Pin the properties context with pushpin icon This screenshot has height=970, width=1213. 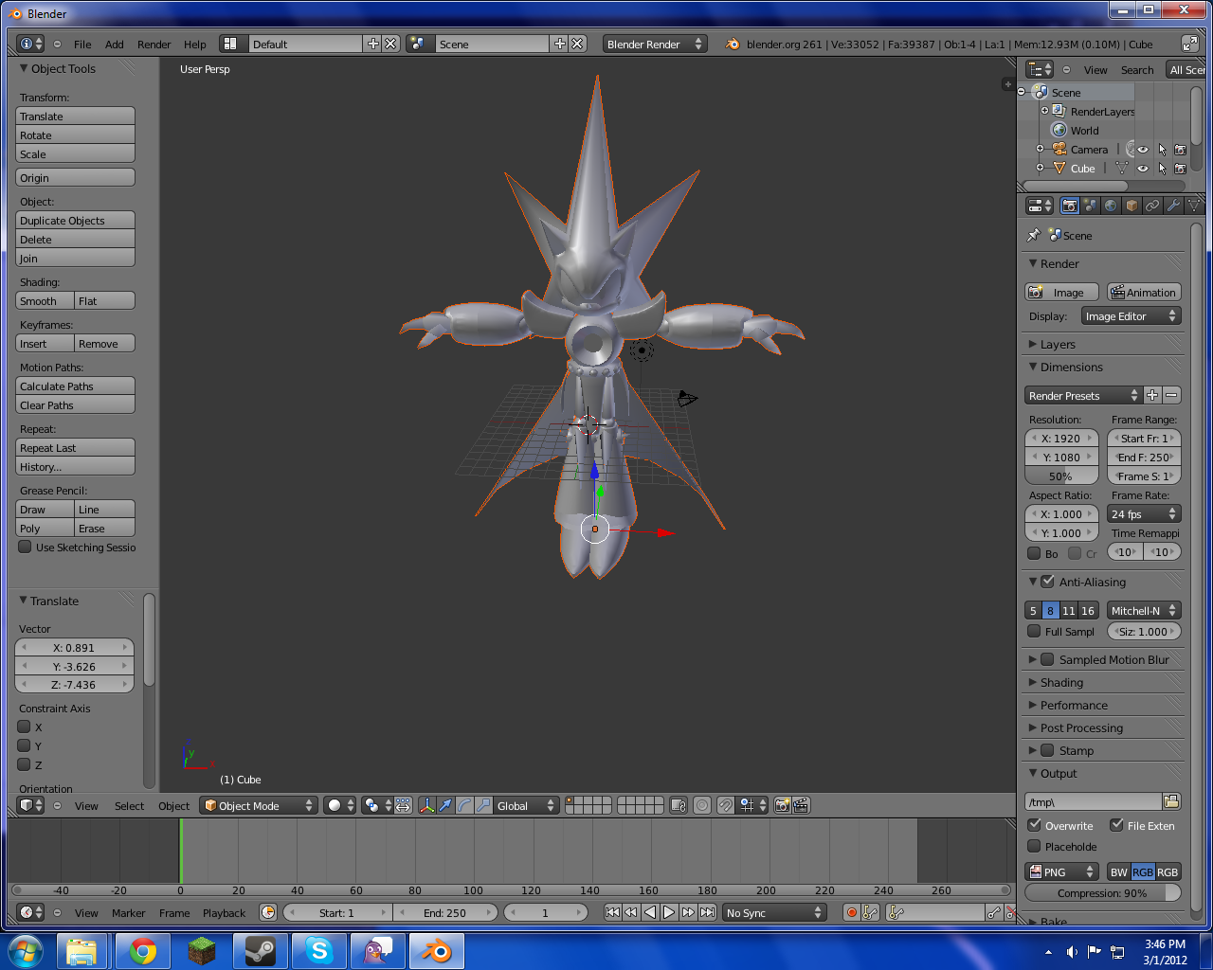pos(1033,235)
